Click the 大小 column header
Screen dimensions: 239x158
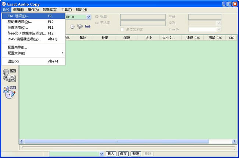(149, 38)
